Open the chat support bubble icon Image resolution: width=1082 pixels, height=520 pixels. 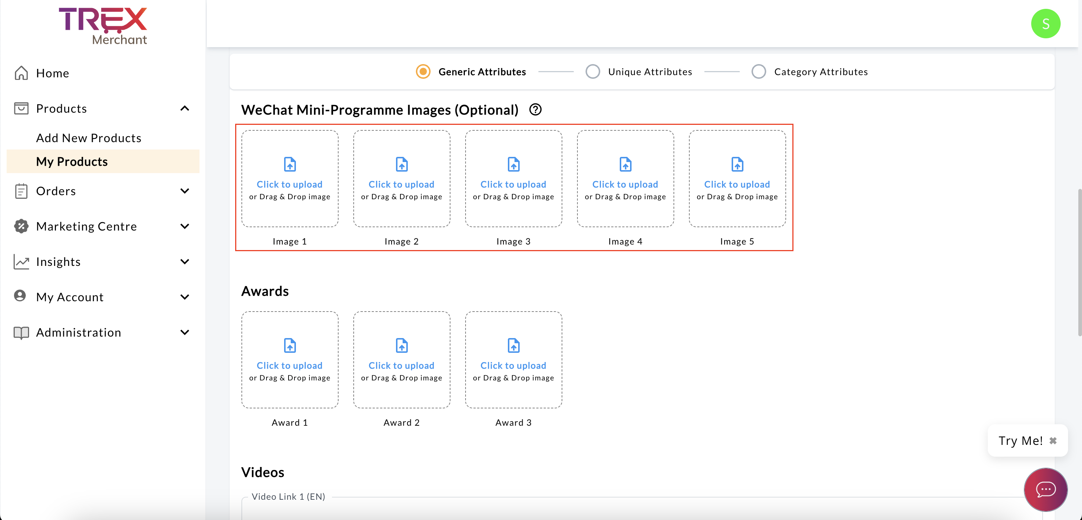click(1046, 489)
